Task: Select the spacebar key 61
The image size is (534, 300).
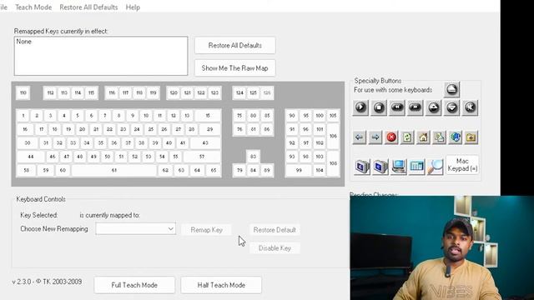Action: pyautogui.click(x=114, y=170)
